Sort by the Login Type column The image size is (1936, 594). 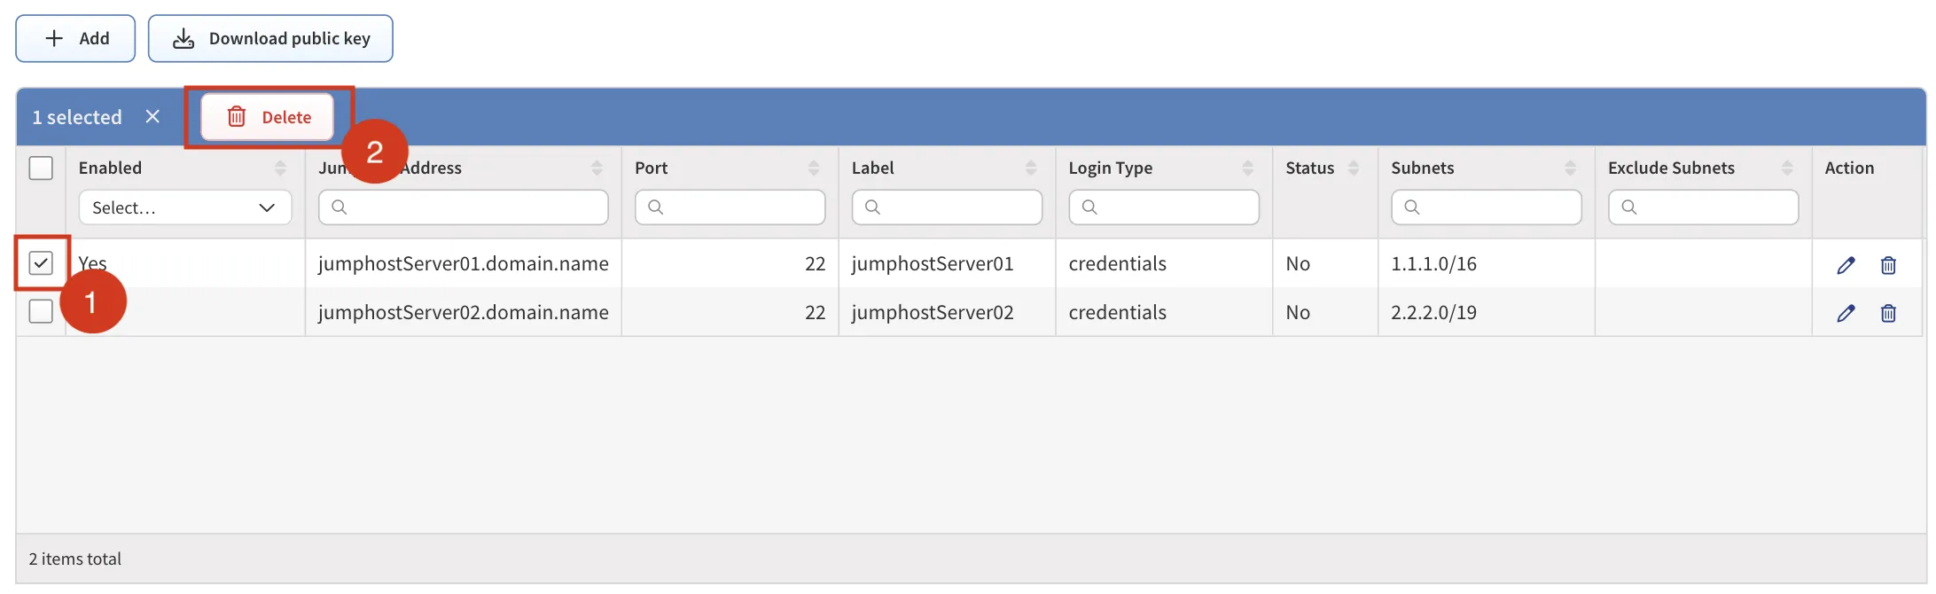(1247, 168)
